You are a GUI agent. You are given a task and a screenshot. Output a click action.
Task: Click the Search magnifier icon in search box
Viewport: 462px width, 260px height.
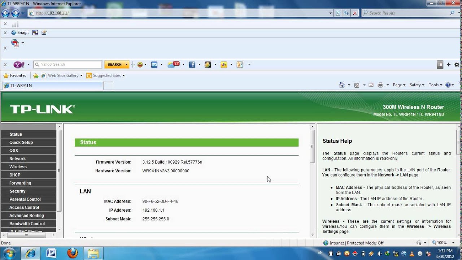(453, 13)
